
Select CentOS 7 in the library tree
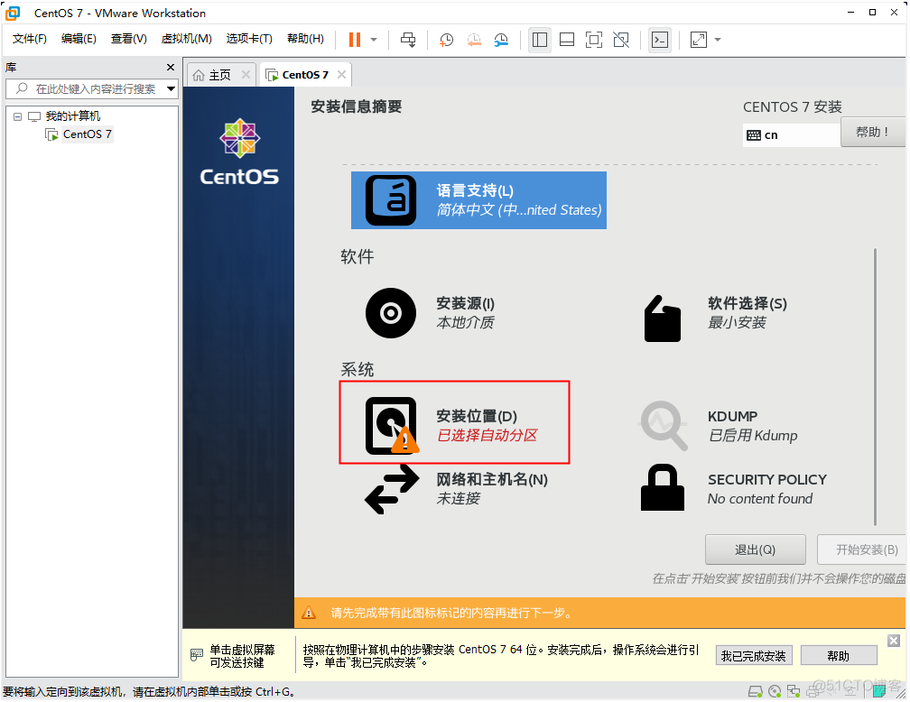pyautogui.click(x=87, y=134)
